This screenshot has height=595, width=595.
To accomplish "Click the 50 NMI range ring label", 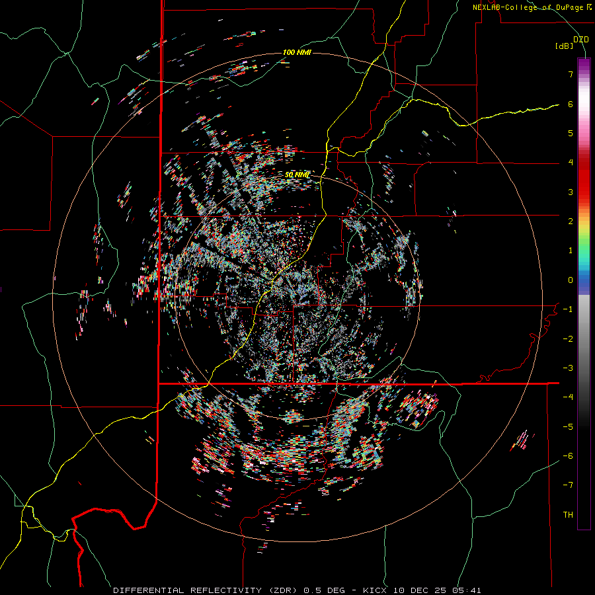I will [297, 175].
